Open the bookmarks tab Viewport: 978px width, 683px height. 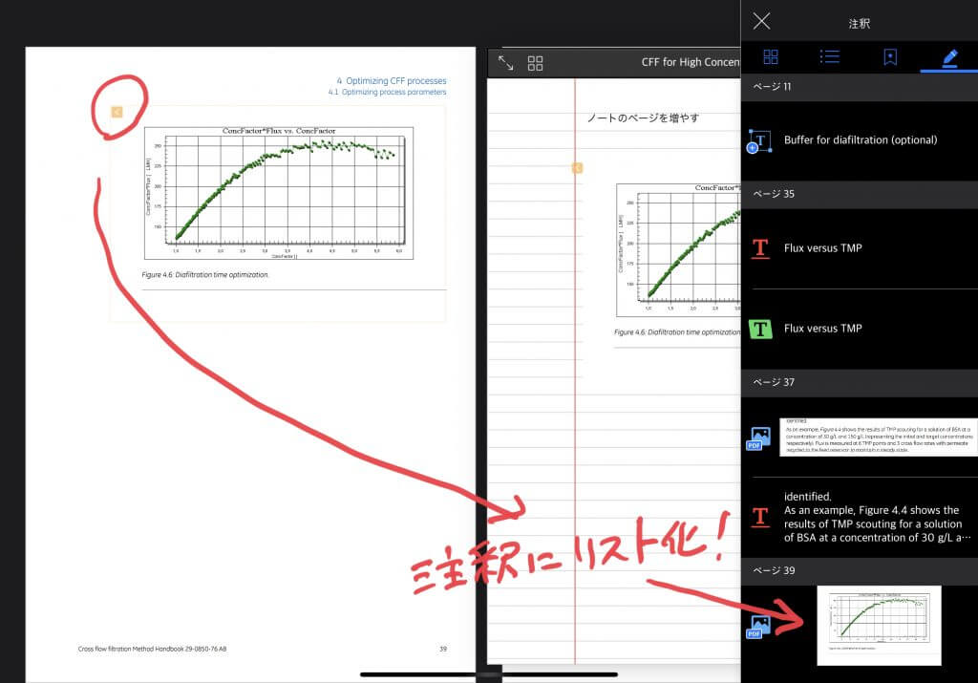(x=890, y=56)
